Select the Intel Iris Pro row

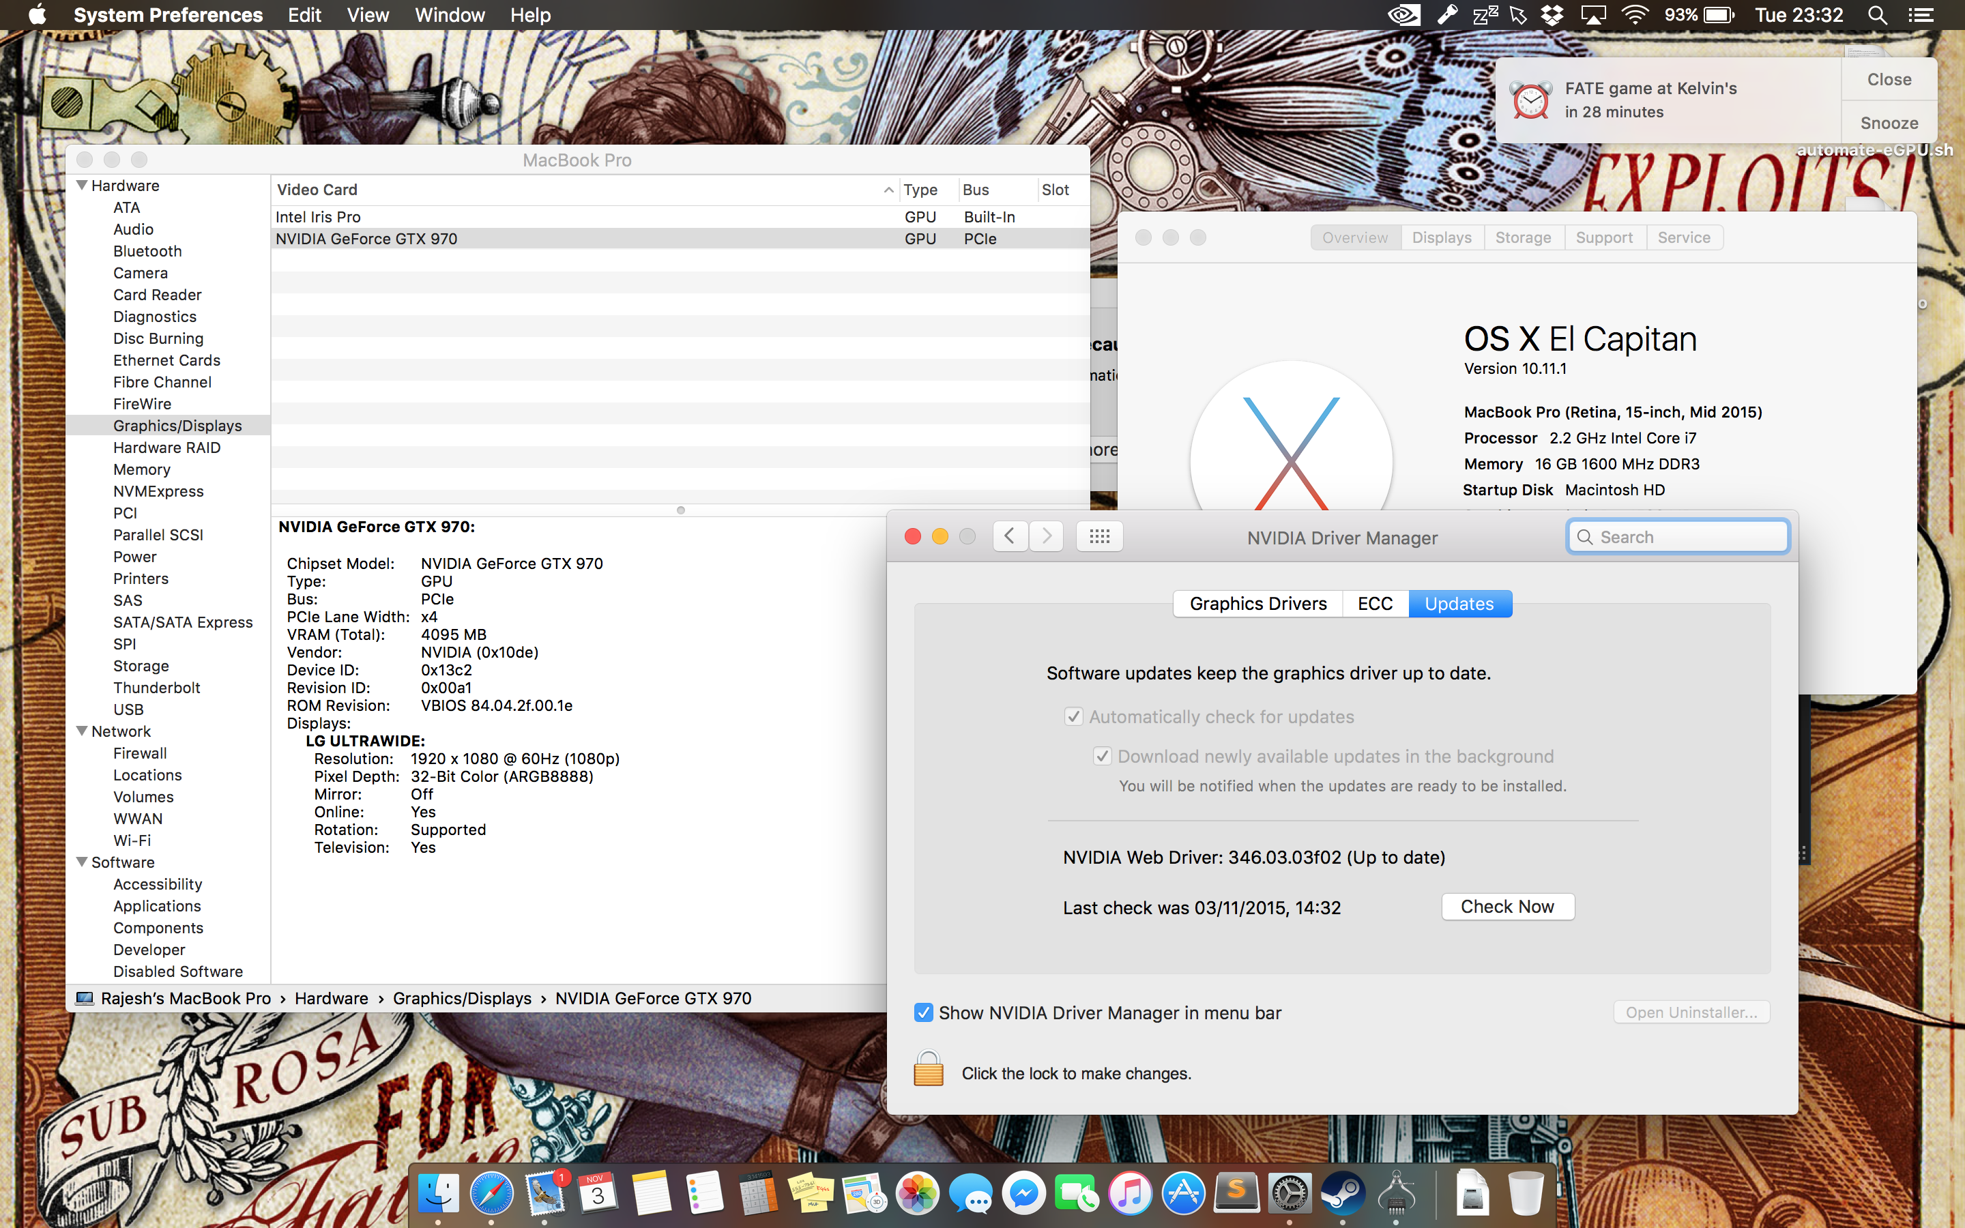pyautogui.click(x=680, y=217)
